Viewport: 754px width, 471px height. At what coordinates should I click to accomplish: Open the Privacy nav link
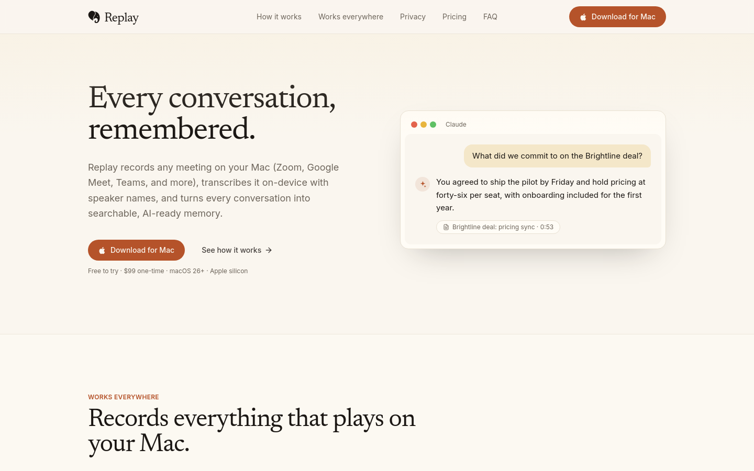pyautogui.click(x=413, y=17)
